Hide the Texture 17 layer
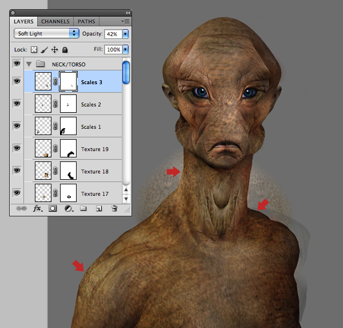 tap(17, 193)
